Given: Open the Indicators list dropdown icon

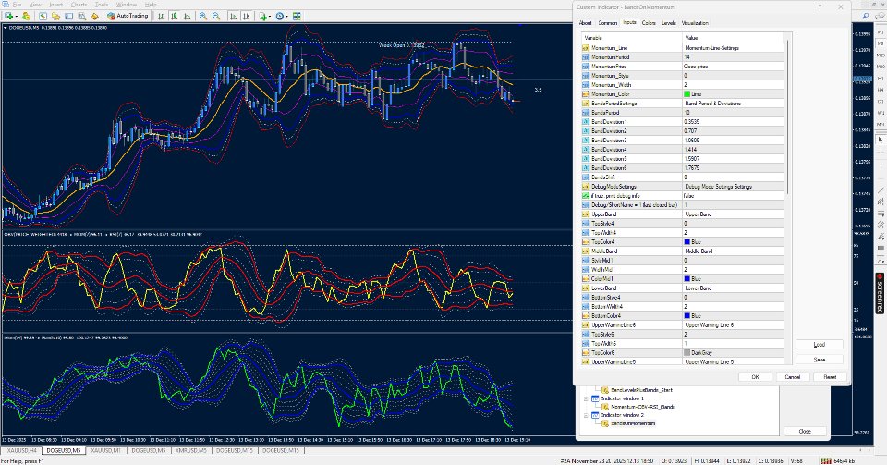Looking at the screenshot, I should (264, 16).
